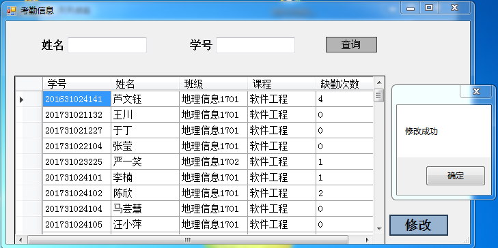Close the 考勤信息 window
Image resolution: width=498 pixels, height=248 pixels.
click(454, 7)
